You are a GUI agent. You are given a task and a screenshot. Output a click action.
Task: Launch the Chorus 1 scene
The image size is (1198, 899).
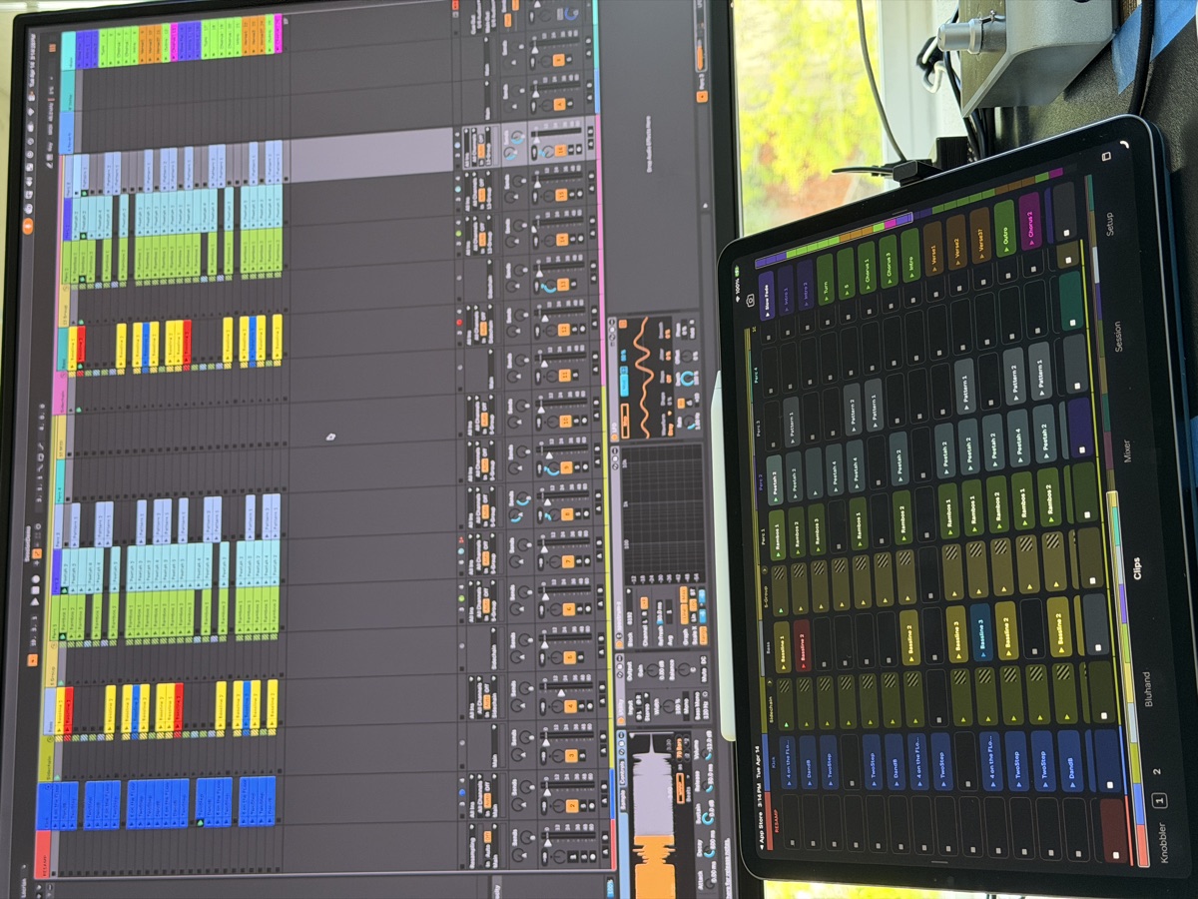tap(868, 268)
